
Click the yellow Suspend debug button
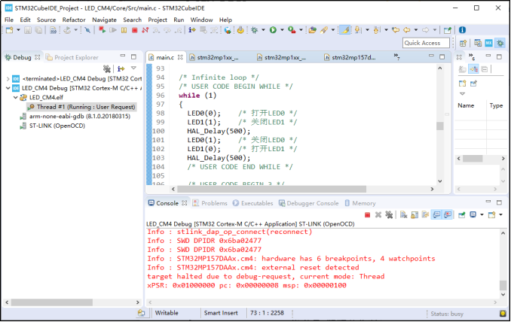[x=124, y=30]
